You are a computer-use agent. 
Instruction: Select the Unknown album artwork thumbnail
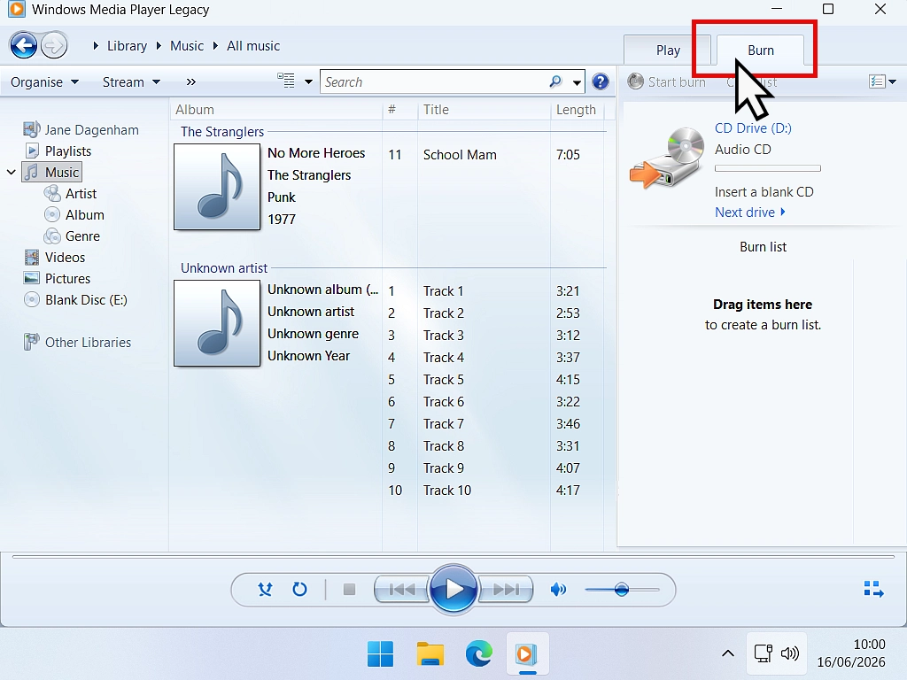(217, 323)
